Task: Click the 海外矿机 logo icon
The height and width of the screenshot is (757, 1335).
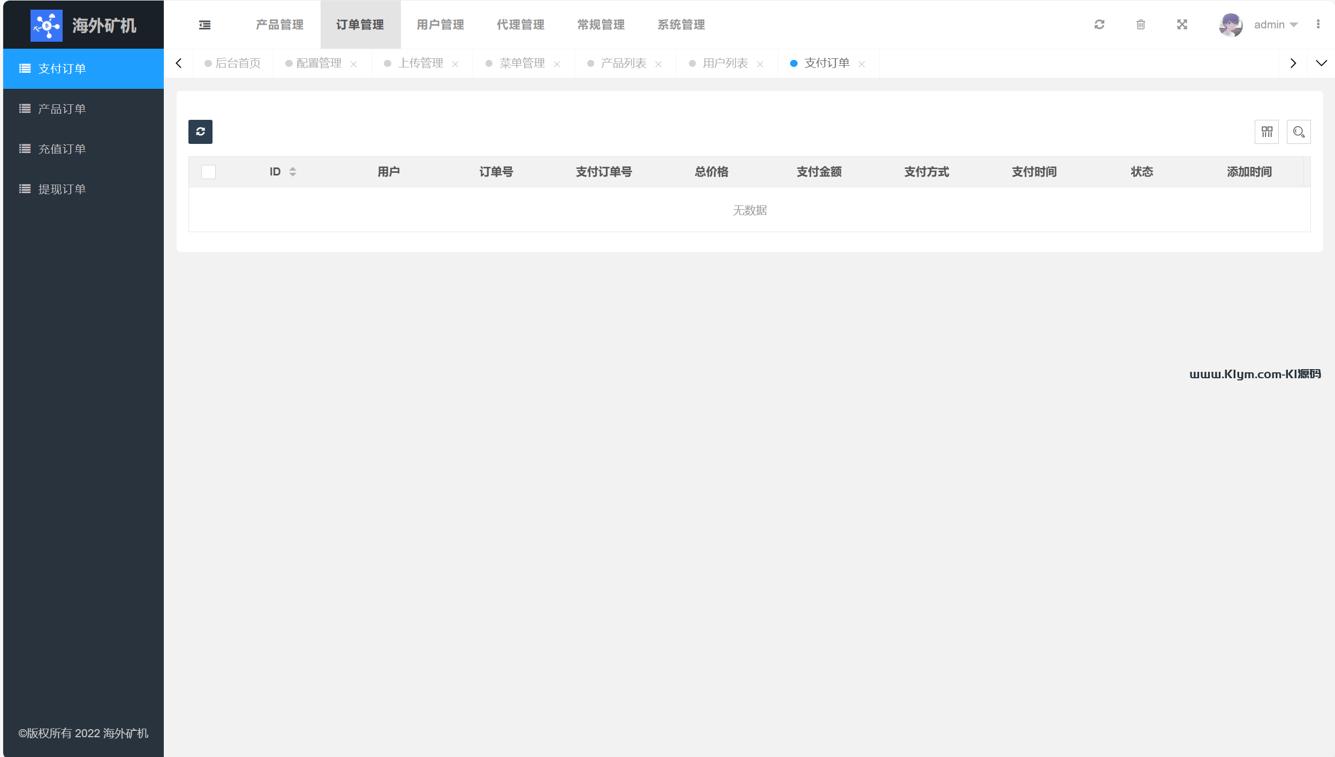Action: (x=47, y=25)
